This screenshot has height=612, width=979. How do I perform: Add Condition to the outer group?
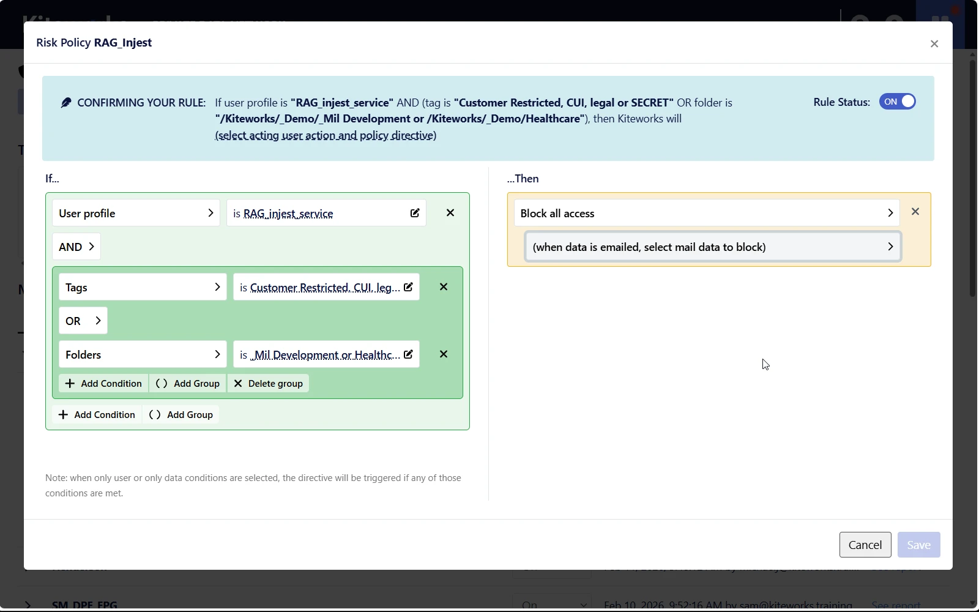[97, 414]
